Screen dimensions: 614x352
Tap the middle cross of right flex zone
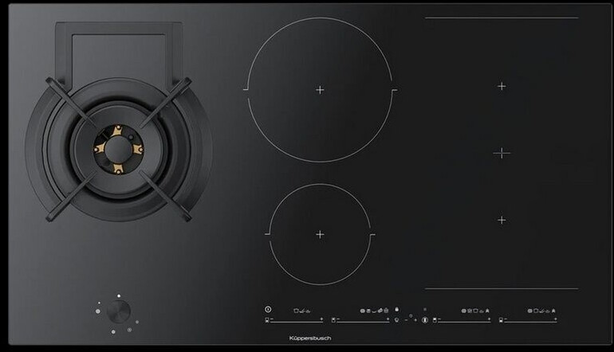pyautogui.click(x=502, y=152)
